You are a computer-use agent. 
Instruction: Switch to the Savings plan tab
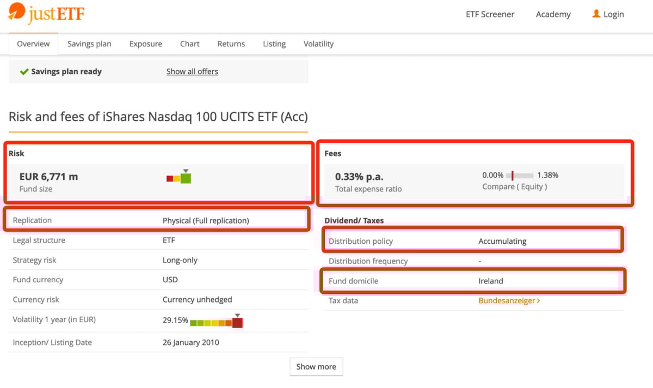point(89,44)
